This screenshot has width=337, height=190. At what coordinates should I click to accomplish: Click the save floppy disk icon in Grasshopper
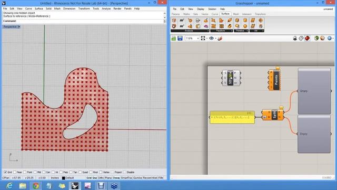[180, 39]
